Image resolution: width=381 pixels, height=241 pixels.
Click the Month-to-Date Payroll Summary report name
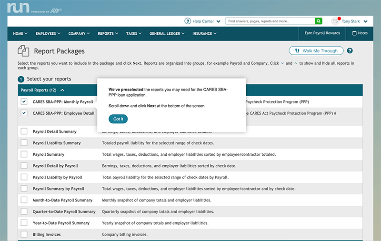click(62, 200)
